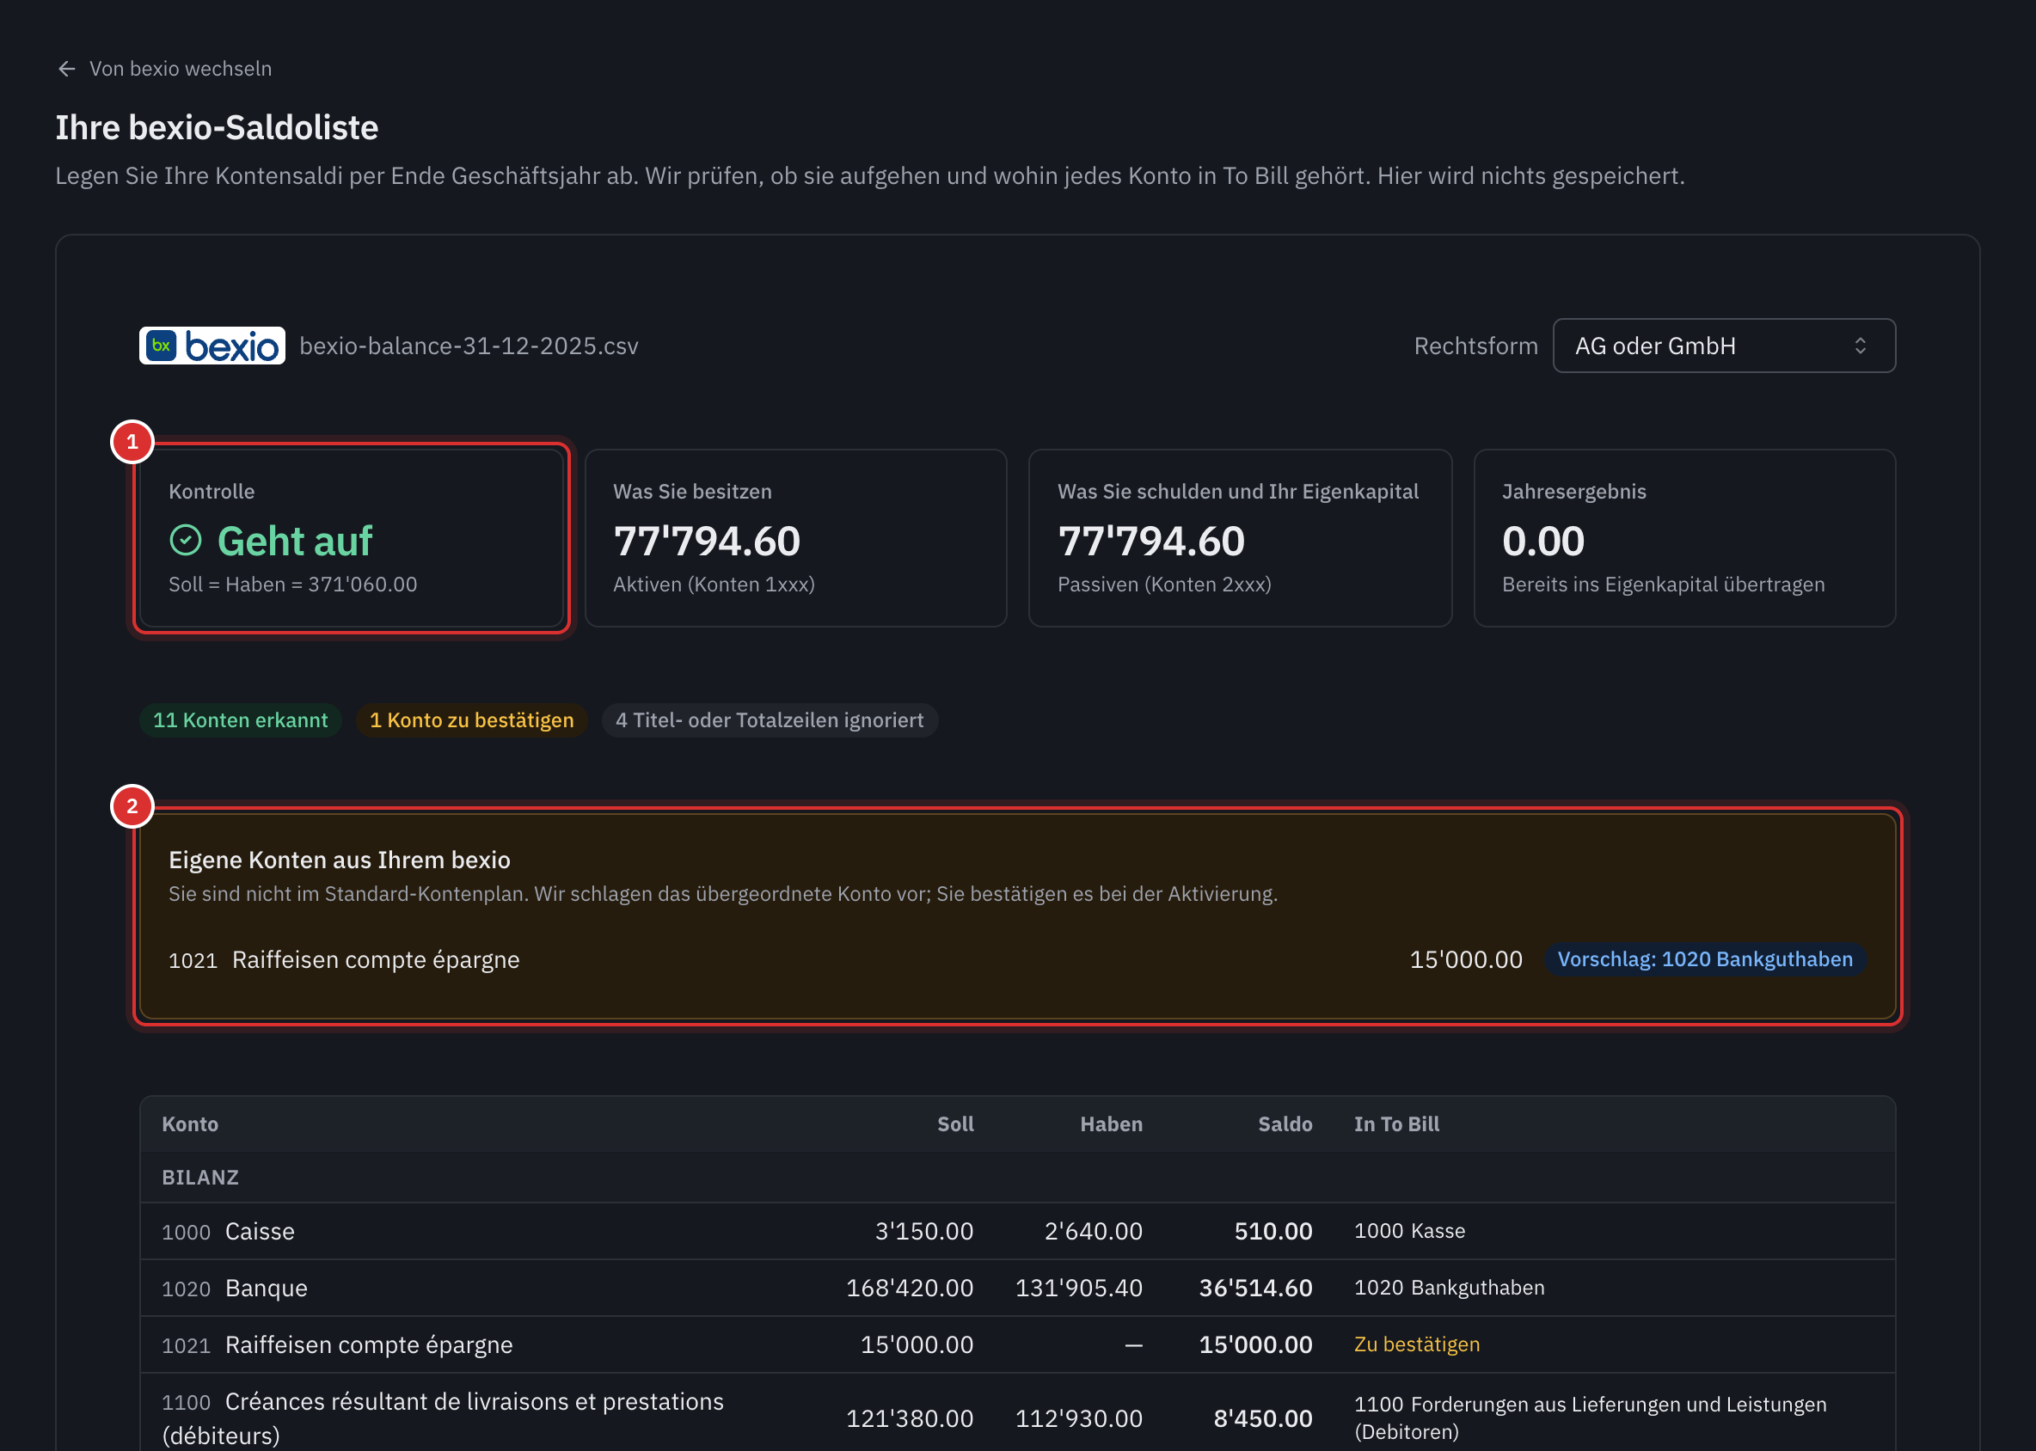Select the 1000 Caisse table row
2036x1451 pixels.
point(1017,1231)
